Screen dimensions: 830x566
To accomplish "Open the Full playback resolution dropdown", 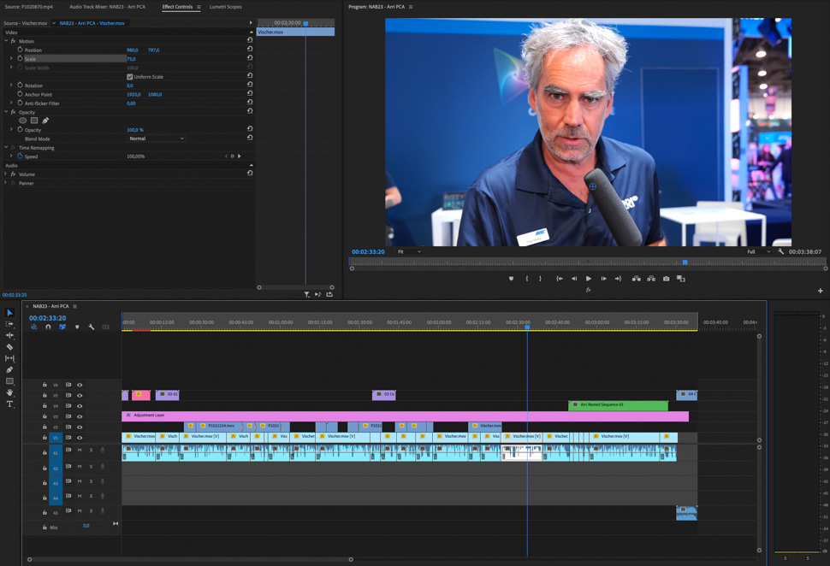I will (x=758, y=251).
